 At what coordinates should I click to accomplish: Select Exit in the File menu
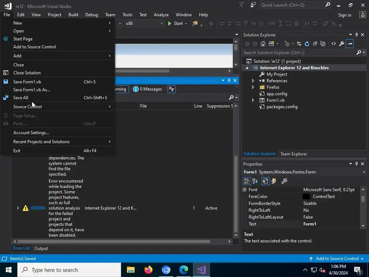58,150
